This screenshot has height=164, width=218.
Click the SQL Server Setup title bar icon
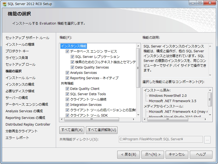coord(4,4)
